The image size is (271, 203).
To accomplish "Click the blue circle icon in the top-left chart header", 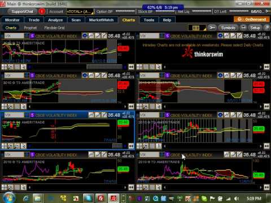I will tap(85, 36).
